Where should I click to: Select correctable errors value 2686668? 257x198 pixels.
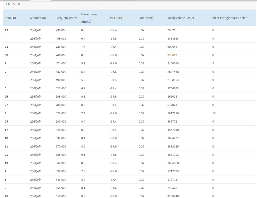pos(173,163)
